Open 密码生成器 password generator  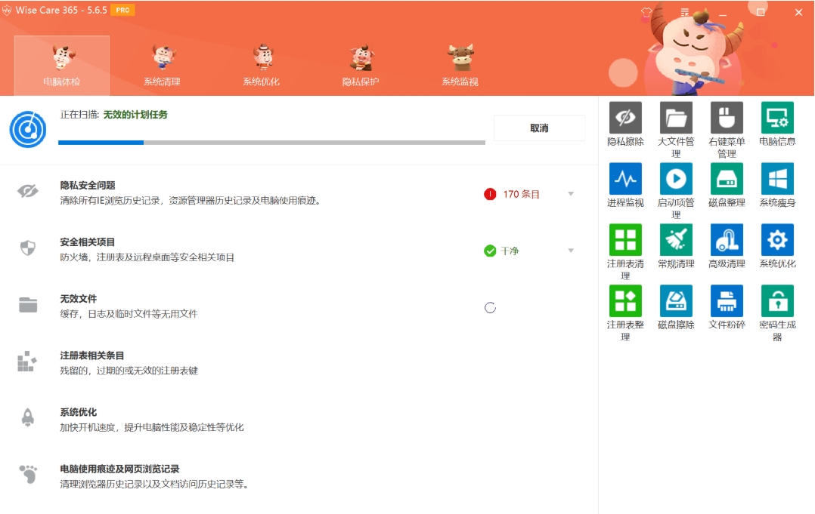pyautogui.click(x=777, y=301)
